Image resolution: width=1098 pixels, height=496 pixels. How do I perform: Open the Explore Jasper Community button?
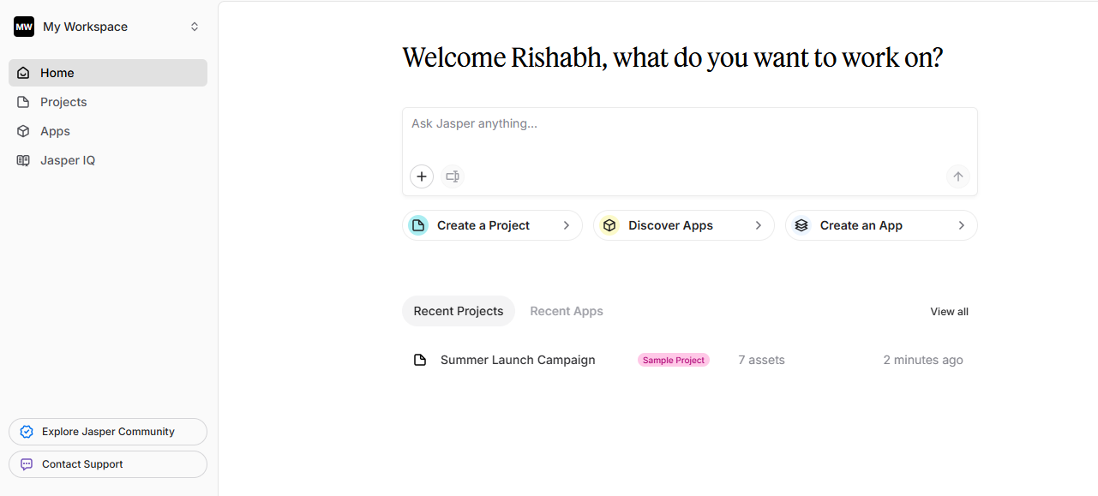pos(108,432)
